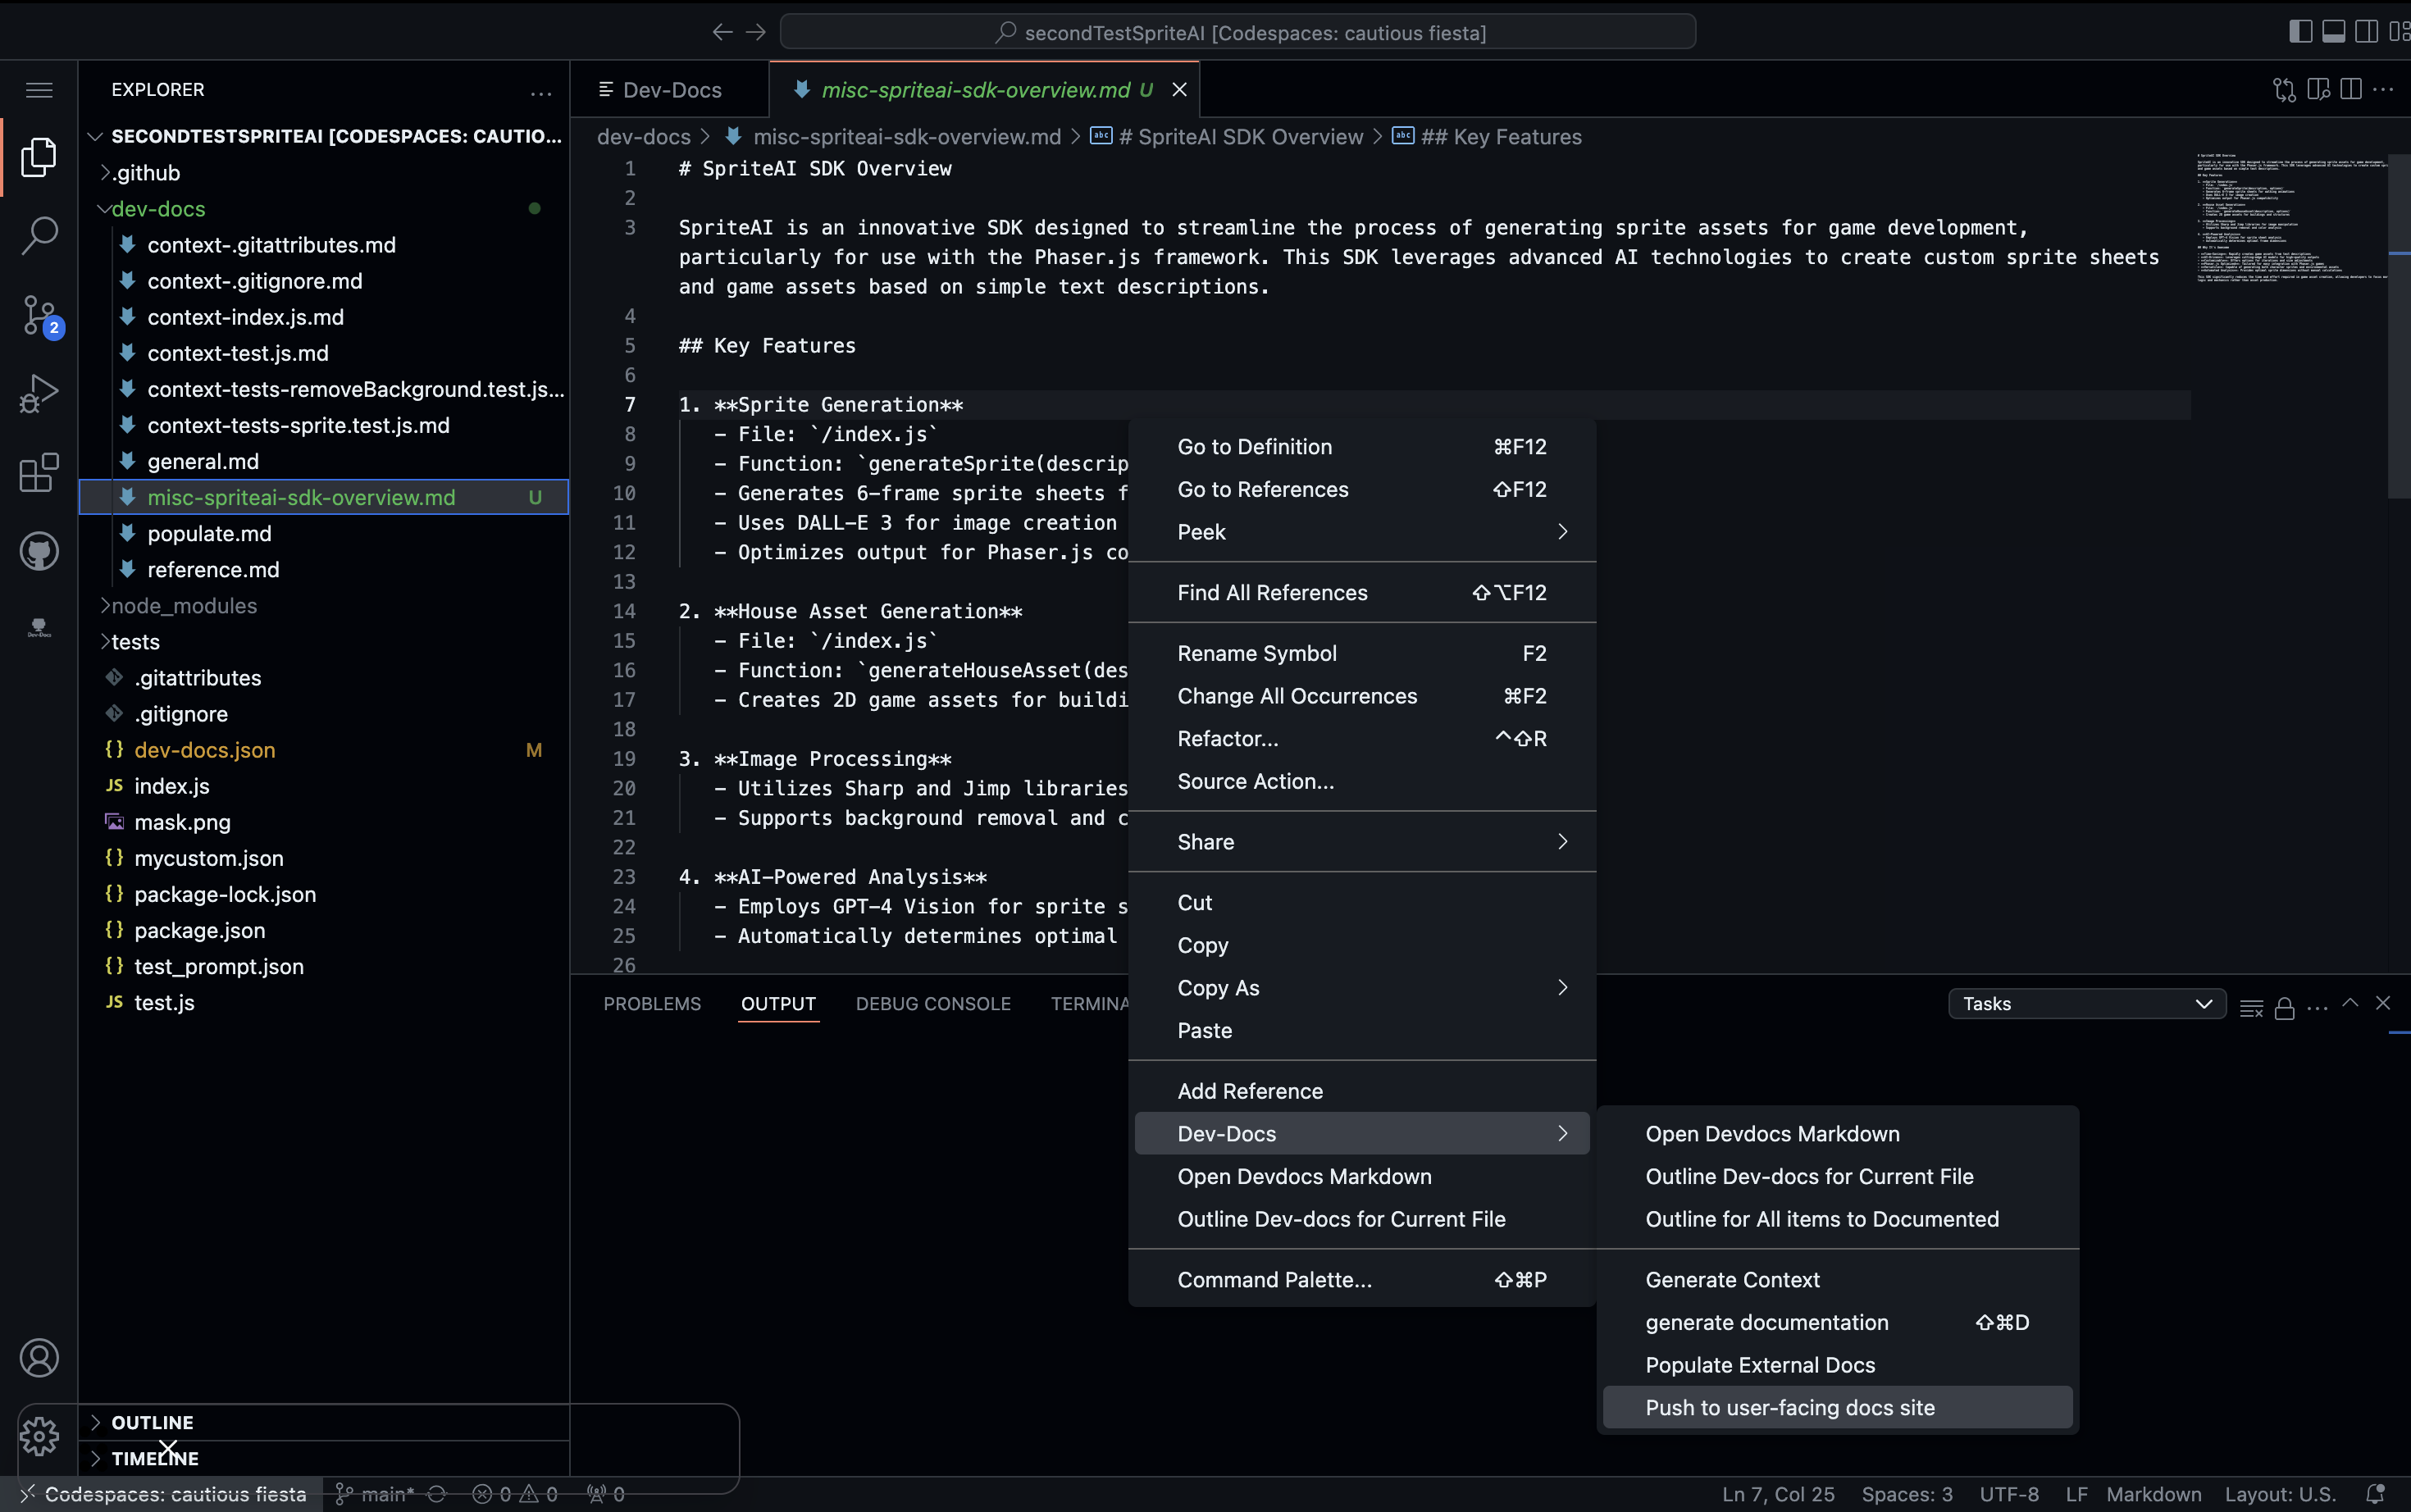Open the Dev-Docs extension sidebar icon
Screen dimensions: 2411x1512
(x=39, y=628)
